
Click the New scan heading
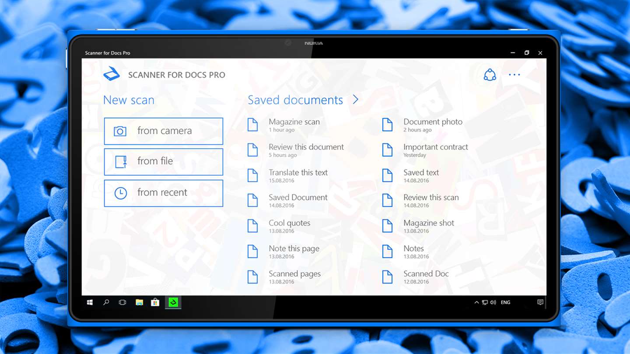pyautogui.click(x=129, y=100)
